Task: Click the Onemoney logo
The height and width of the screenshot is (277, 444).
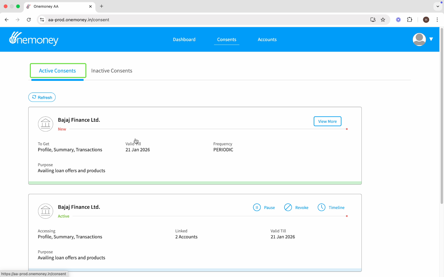Action: coord(34,39)
